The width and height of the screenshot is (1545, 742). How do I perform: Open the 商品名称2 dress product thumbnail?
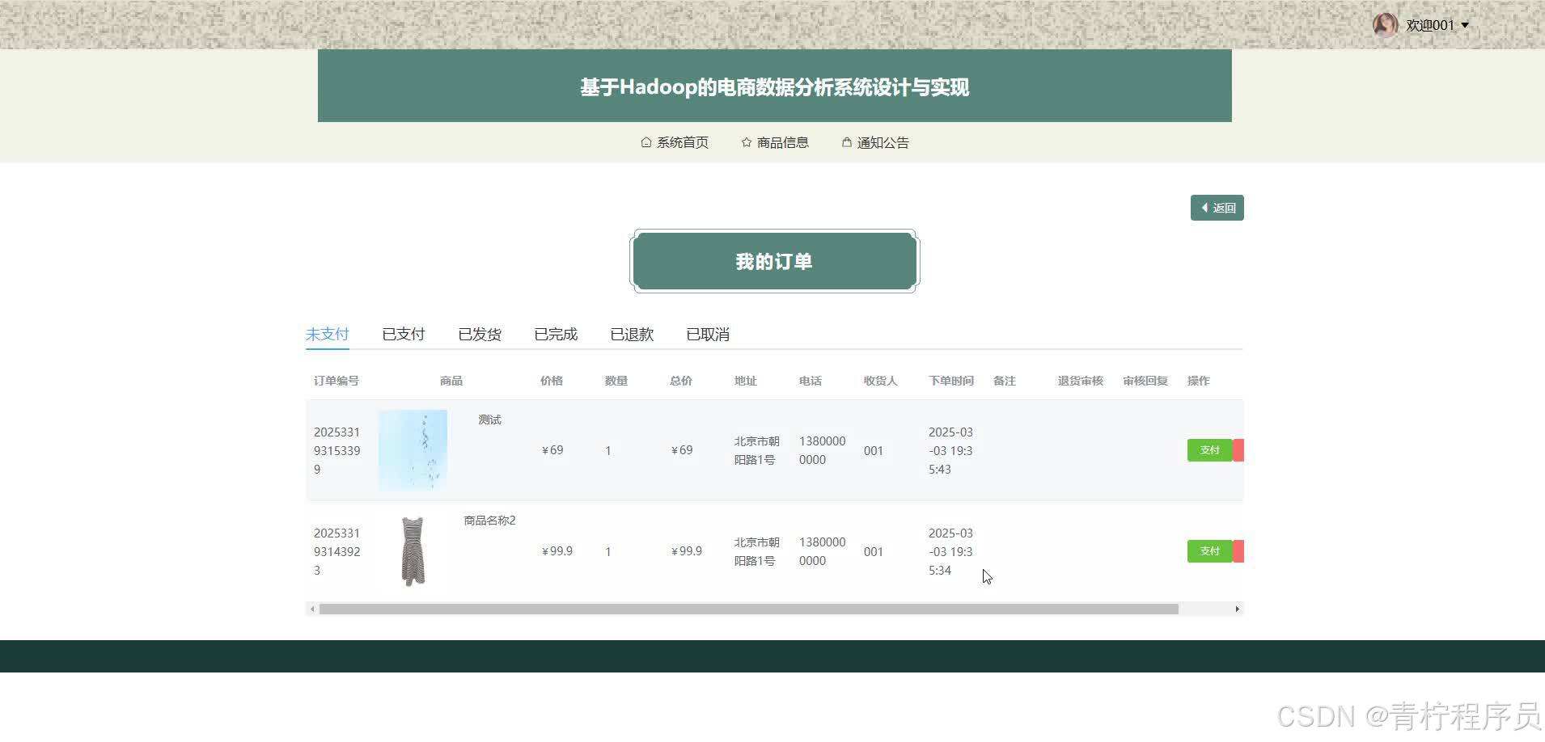click(413, 550)
